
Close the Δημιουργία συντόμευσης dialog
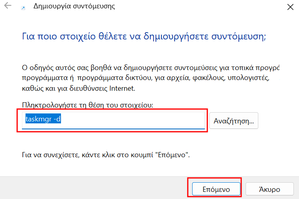(290, 7)
